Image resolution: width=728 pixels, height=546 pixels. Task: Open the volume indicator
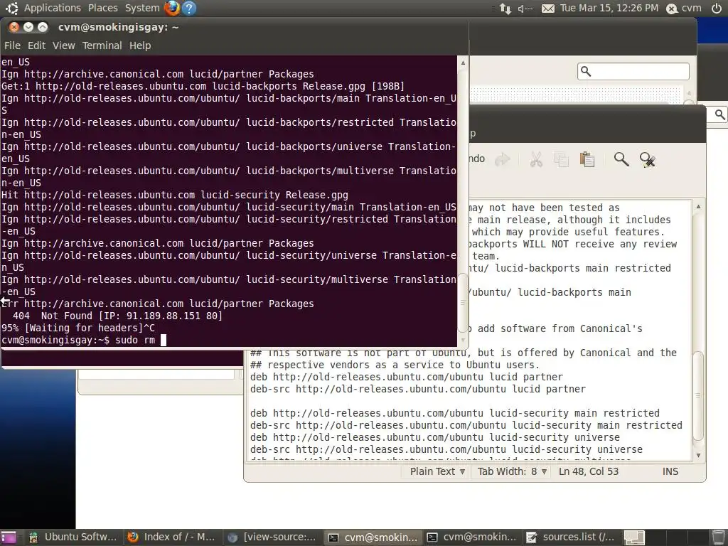click(x=525, y=9)
